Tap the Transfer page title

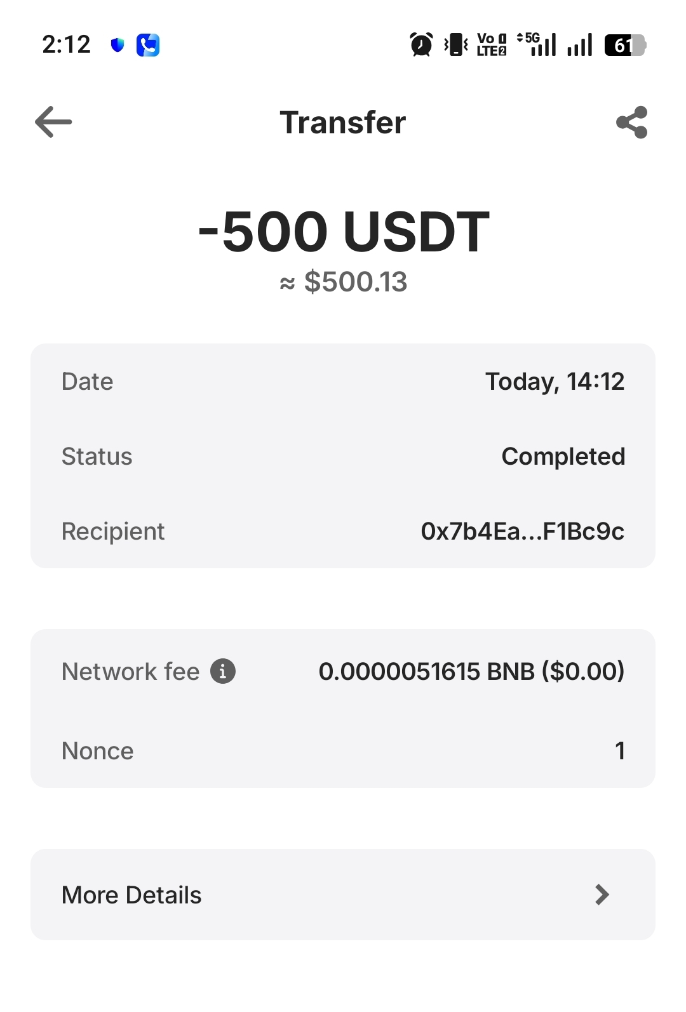click(343, 123)
